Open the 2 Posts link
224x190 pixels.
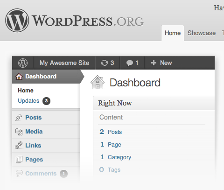click(111, 132)
